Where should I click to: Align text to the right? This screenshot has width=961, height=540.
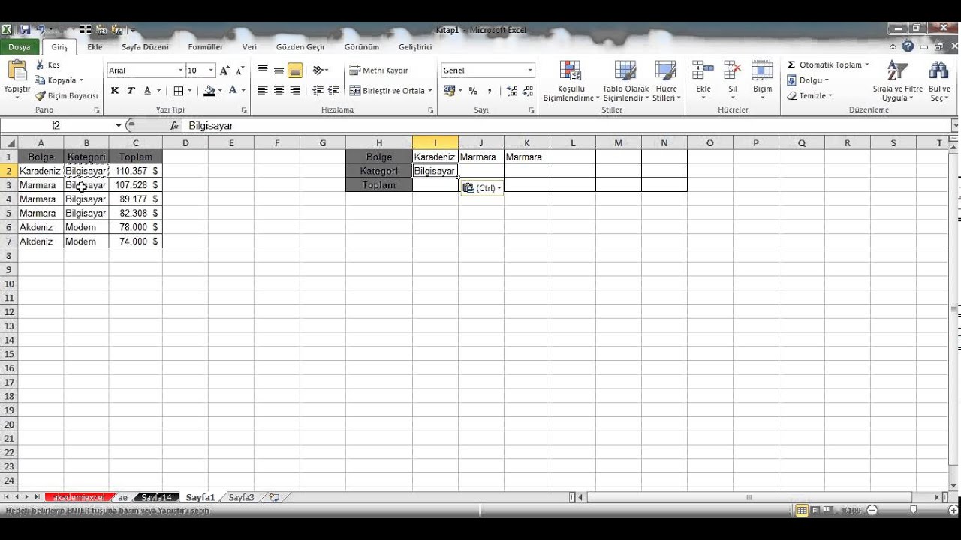click(295, 91)
